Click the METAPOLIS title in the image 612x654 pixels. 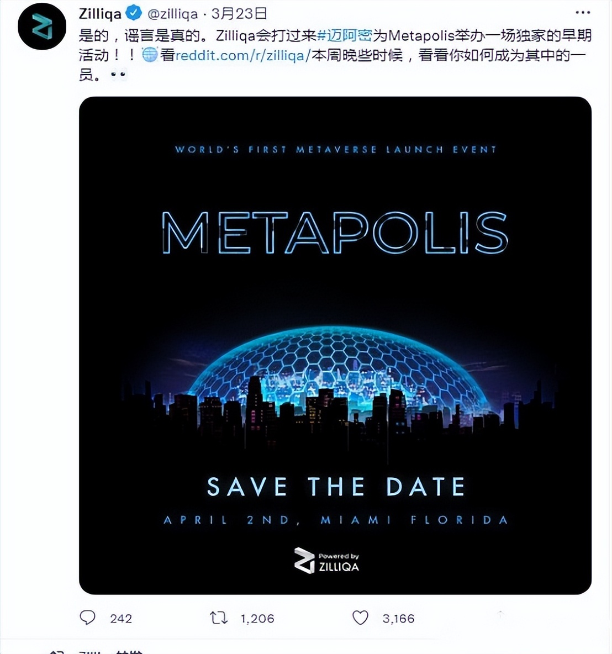(335, 233)
